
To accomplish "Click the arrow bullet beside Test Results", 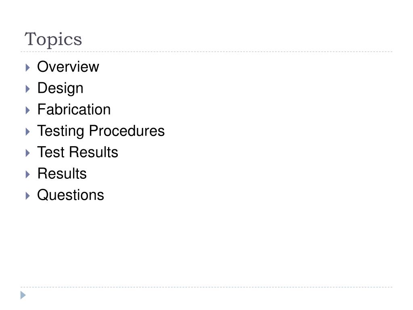I will pos(28,153).
